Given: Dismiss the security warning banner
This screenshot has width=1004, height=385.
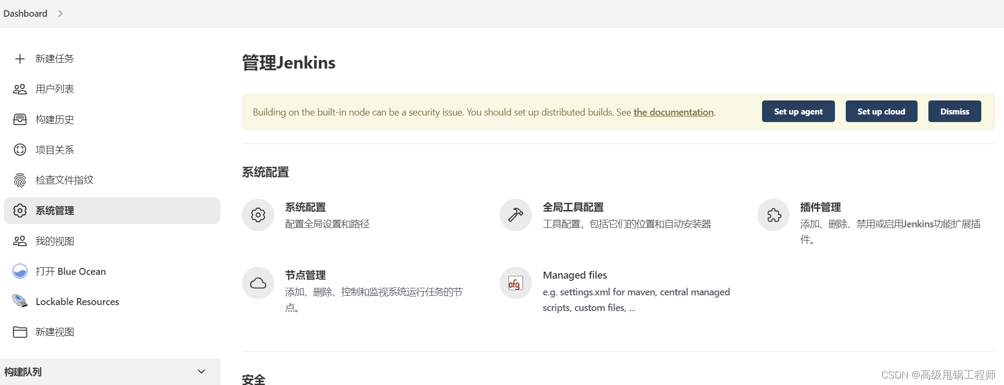Looking at the screenshot, I should pos(955,111).
